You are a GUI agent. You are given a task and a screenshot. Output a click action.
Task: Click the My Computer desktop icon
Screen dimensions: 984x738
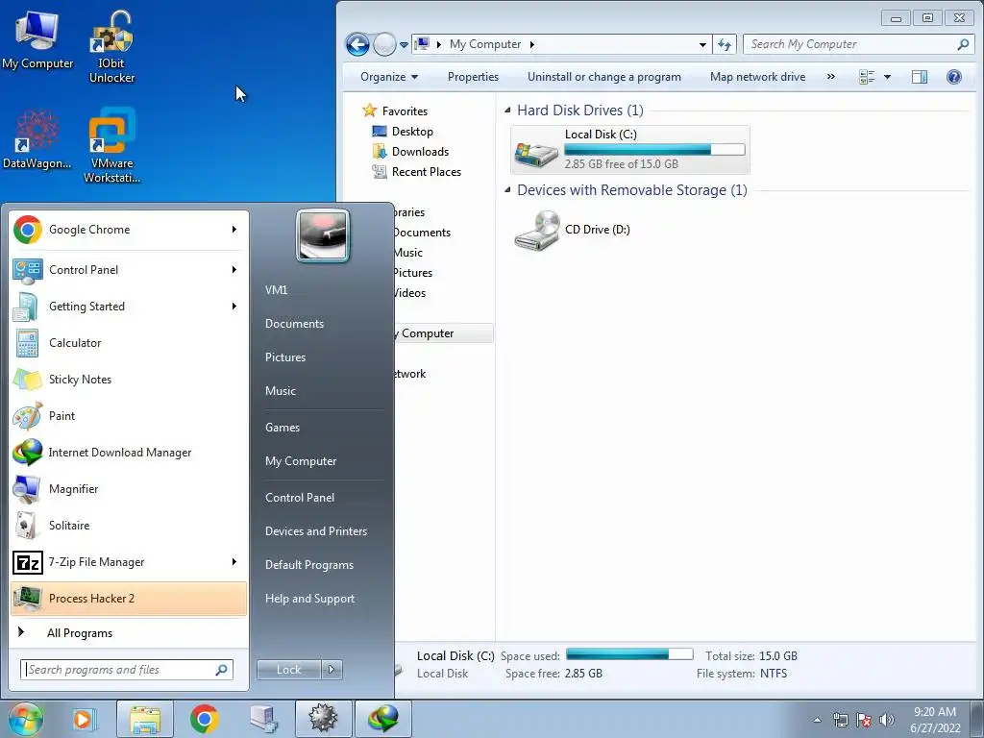(37, 39)
